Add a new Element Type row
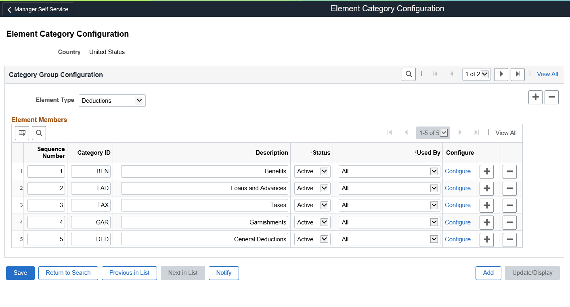Image resolution: width=570 pixels, height=307 pixels. pyautogui.click(x=535, y=97)
